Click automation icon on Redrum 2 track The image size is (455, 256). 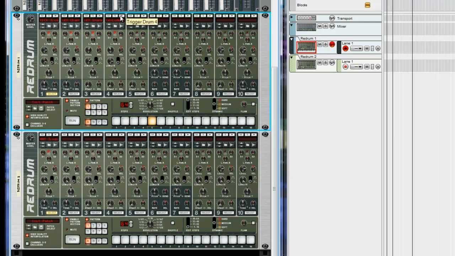click(332, 63)
